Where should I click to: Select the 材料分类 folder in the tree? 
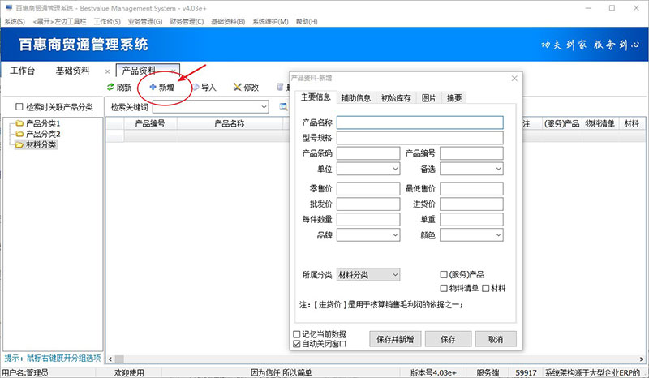point(36,144)
